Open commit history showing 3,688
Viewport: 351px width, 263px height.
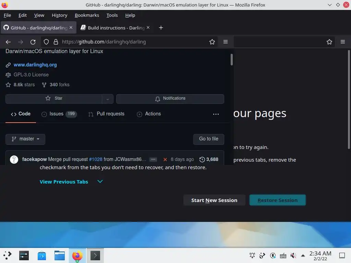[x=209, y=159]
